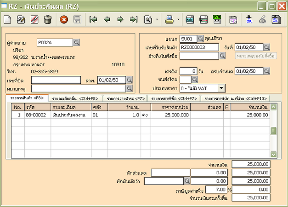Screen dimensions: 288x207
Task: Click the printer icon in toolbar
Action: [x=169, y=20]
